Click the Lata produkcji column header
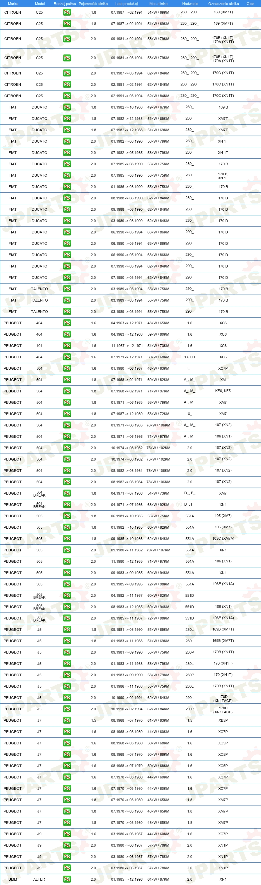 coord(127,4)
